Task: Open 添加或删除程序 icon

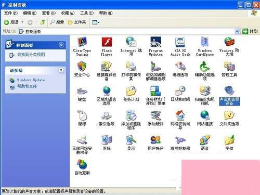Action: point(131,115)
